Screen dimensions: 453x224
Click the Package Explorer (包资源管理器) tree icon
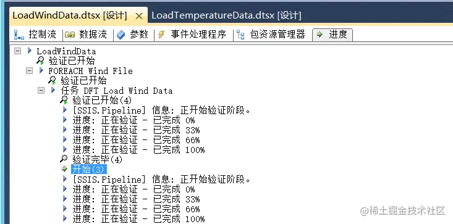(240, 35)
